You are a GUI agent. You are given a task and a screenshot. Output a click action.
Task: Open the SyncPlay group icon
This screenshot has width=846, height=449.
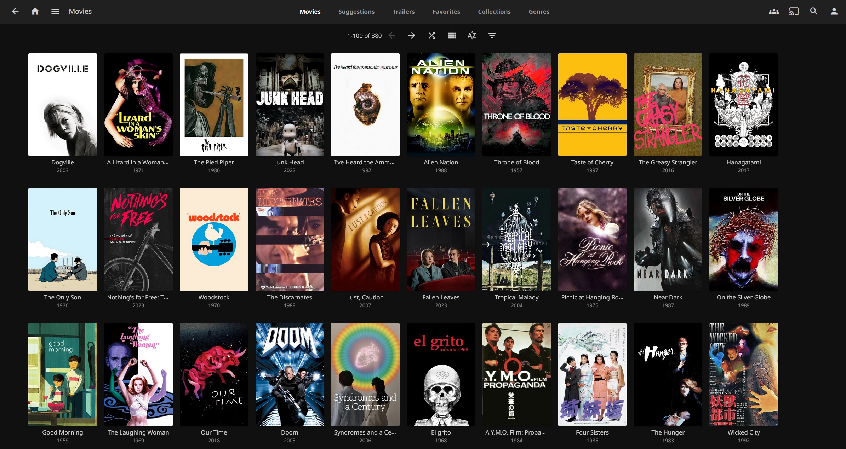tap(774, 11)
